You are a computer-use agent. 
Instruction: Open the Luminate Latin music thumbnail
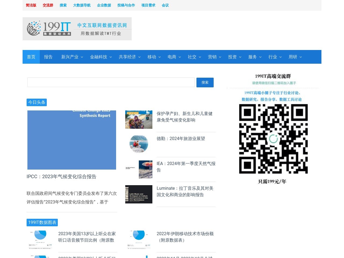point(139,194)
